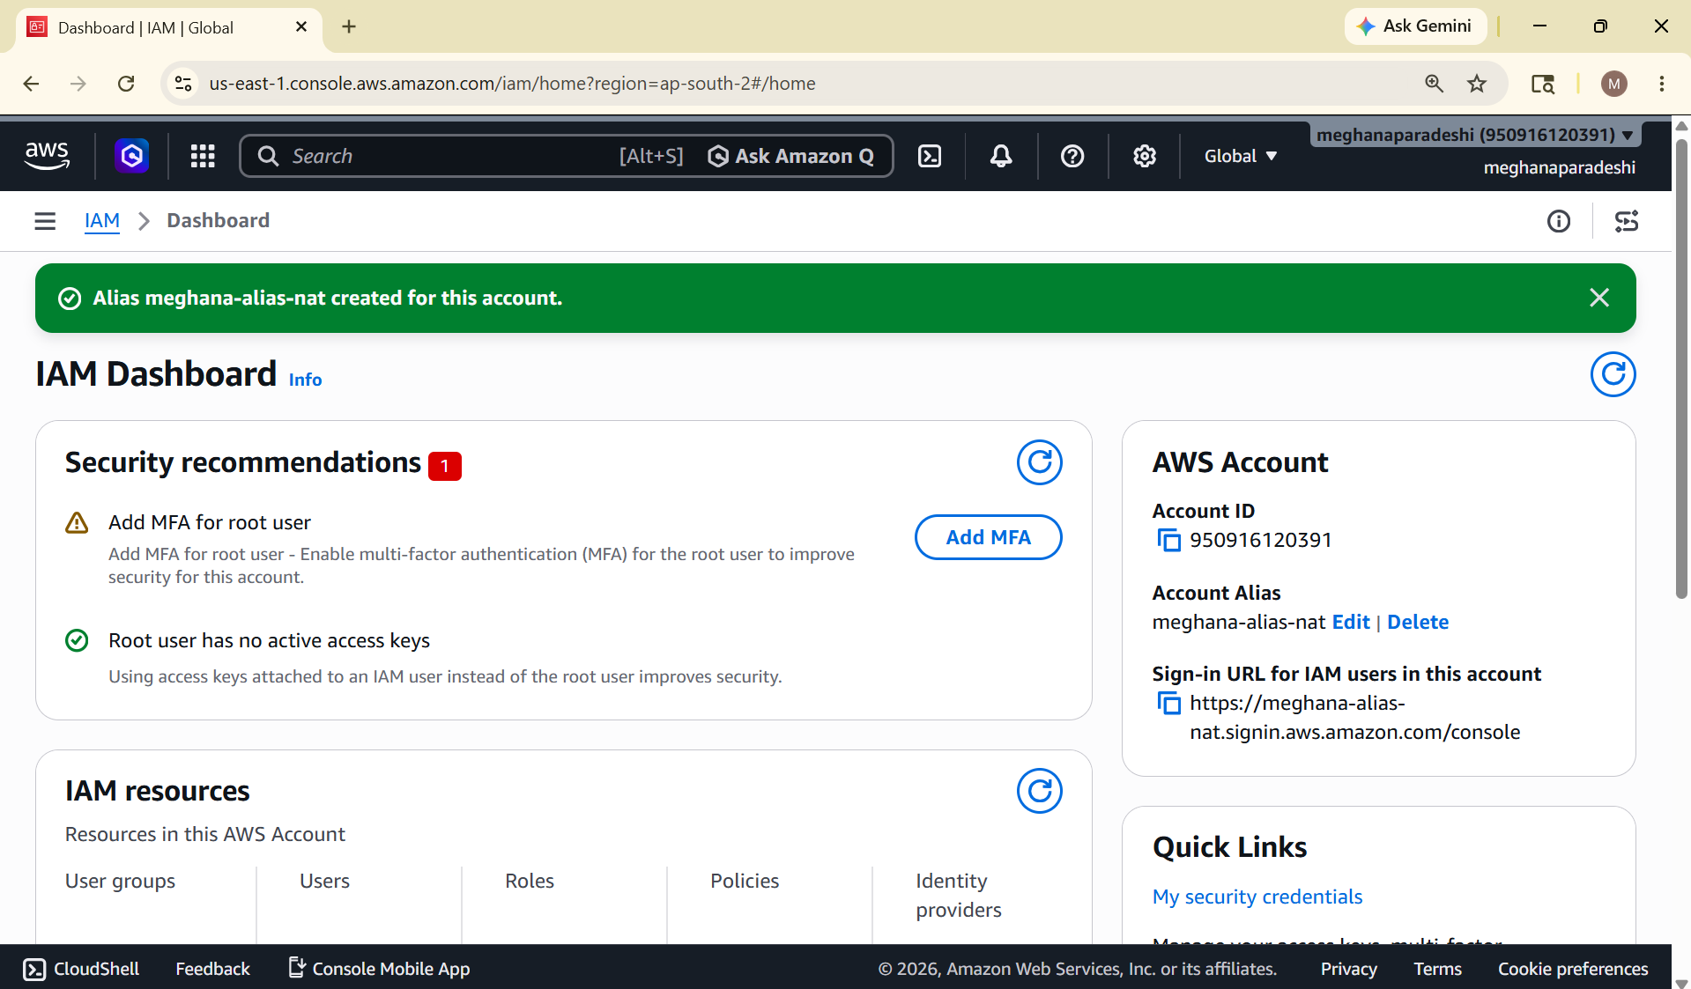Refresh the Security recommendations panel

pos(1040,462)
